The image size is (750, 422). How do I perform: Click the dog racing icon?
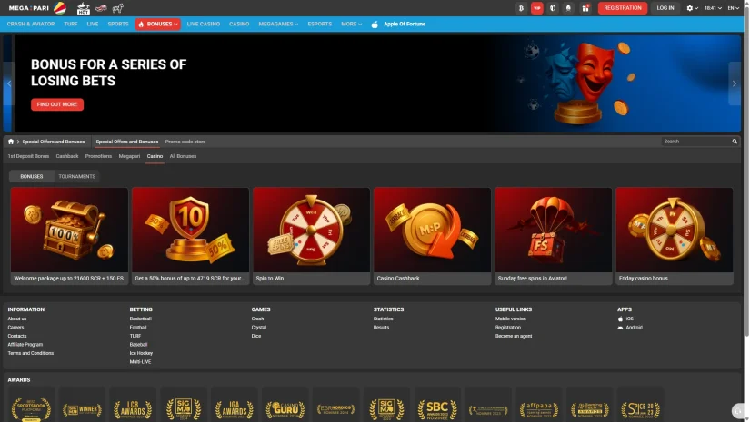pos(117,8)
